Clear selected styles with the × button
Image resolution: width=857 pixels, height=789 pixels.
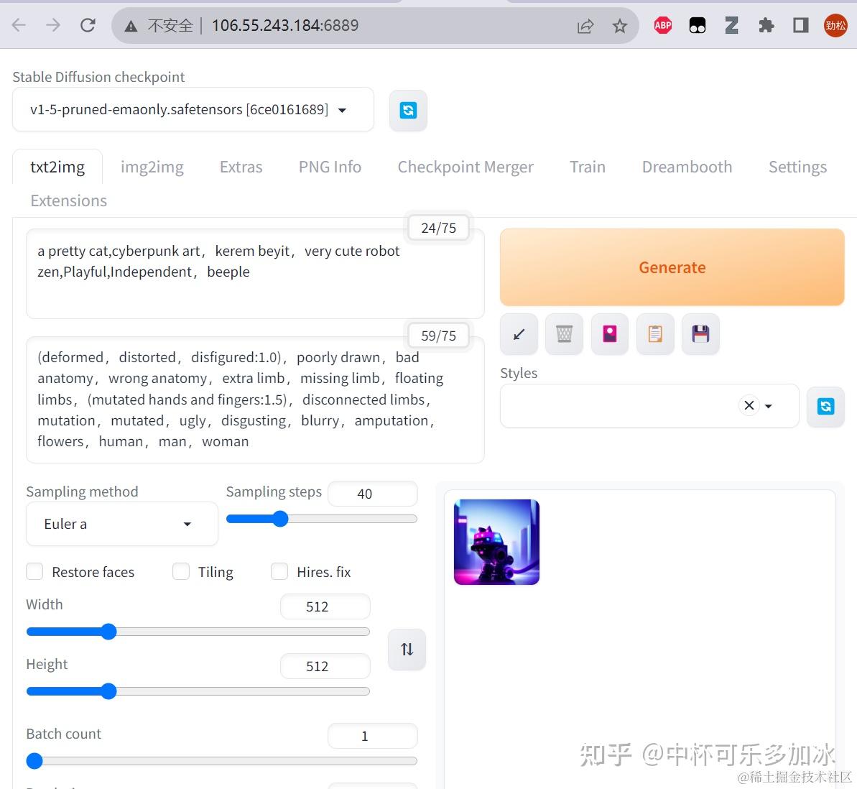pos(749,405)
